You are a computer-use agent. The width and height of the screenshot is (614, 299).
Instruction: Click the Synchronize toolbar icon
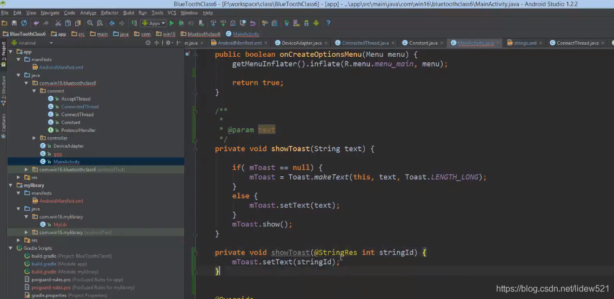pos(24,23)
